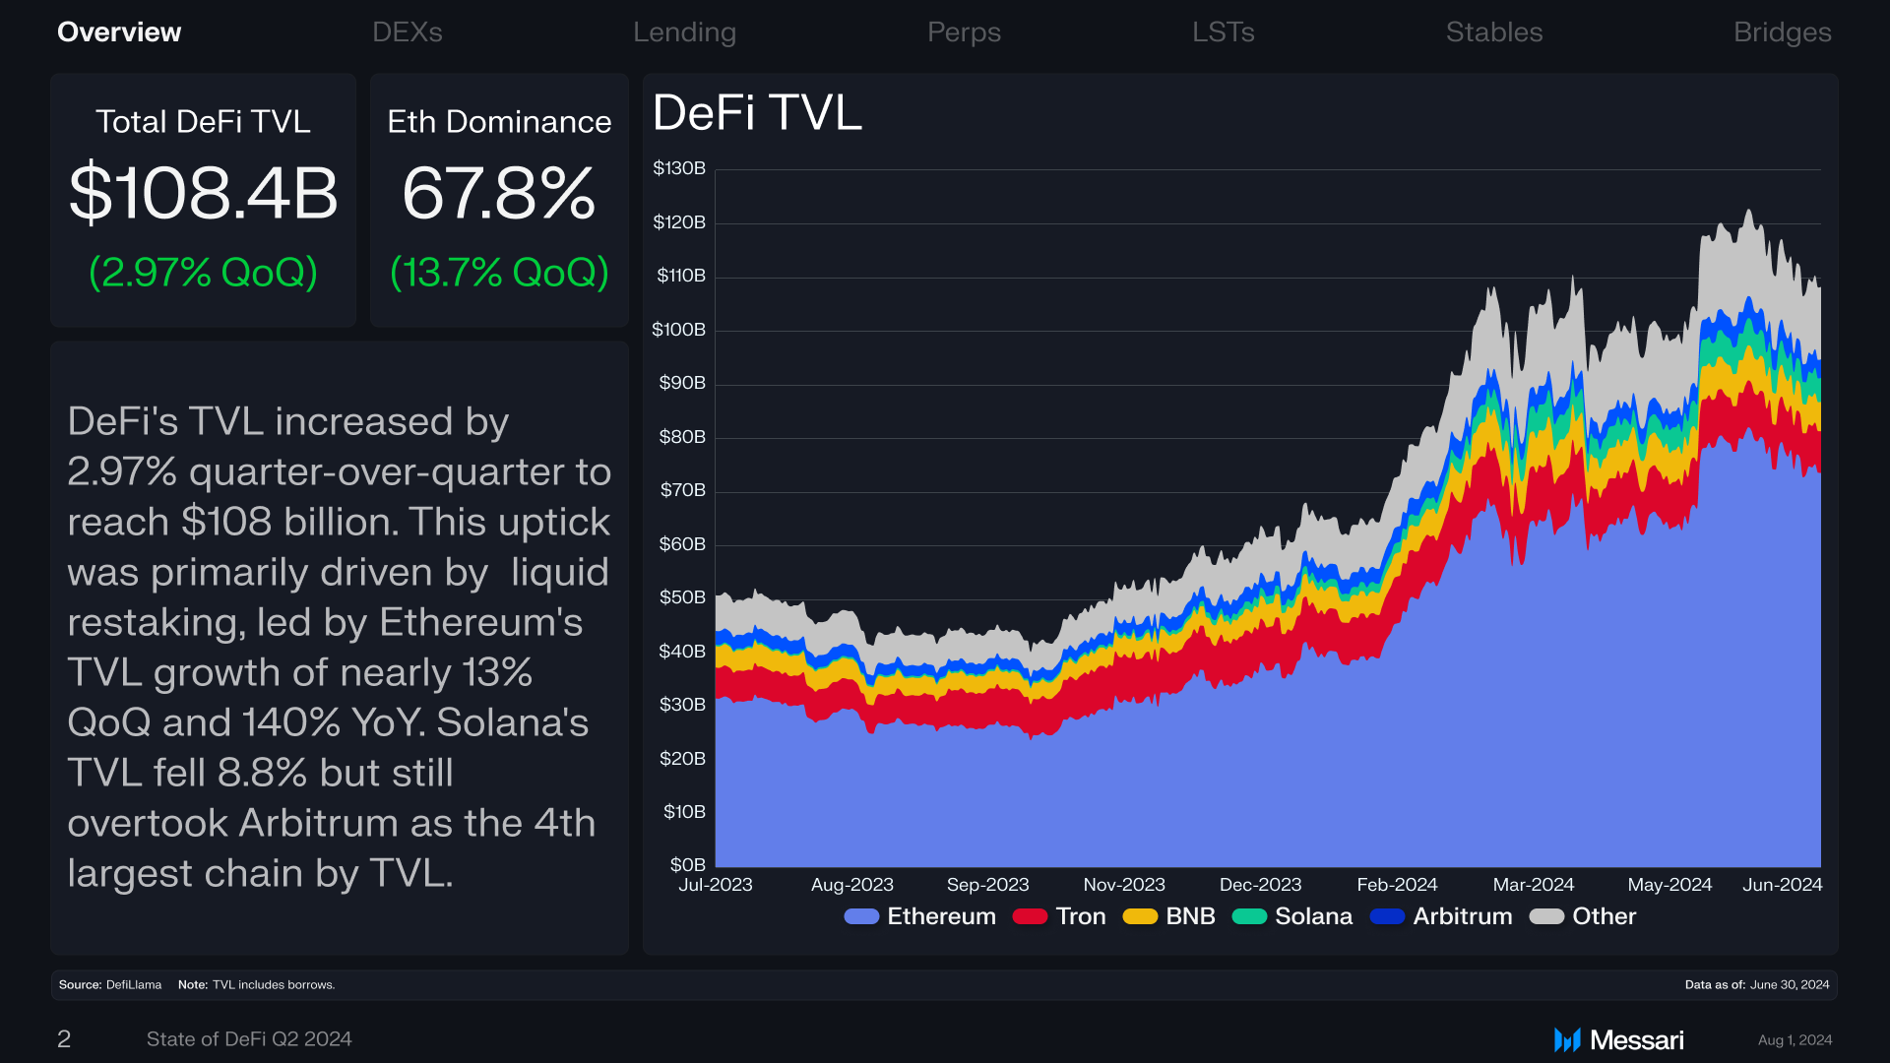Click the Aug-2023 x-axis label
Image resolution: width=1890 pixels, height=1063 pixels.
(x=852, y=885)
